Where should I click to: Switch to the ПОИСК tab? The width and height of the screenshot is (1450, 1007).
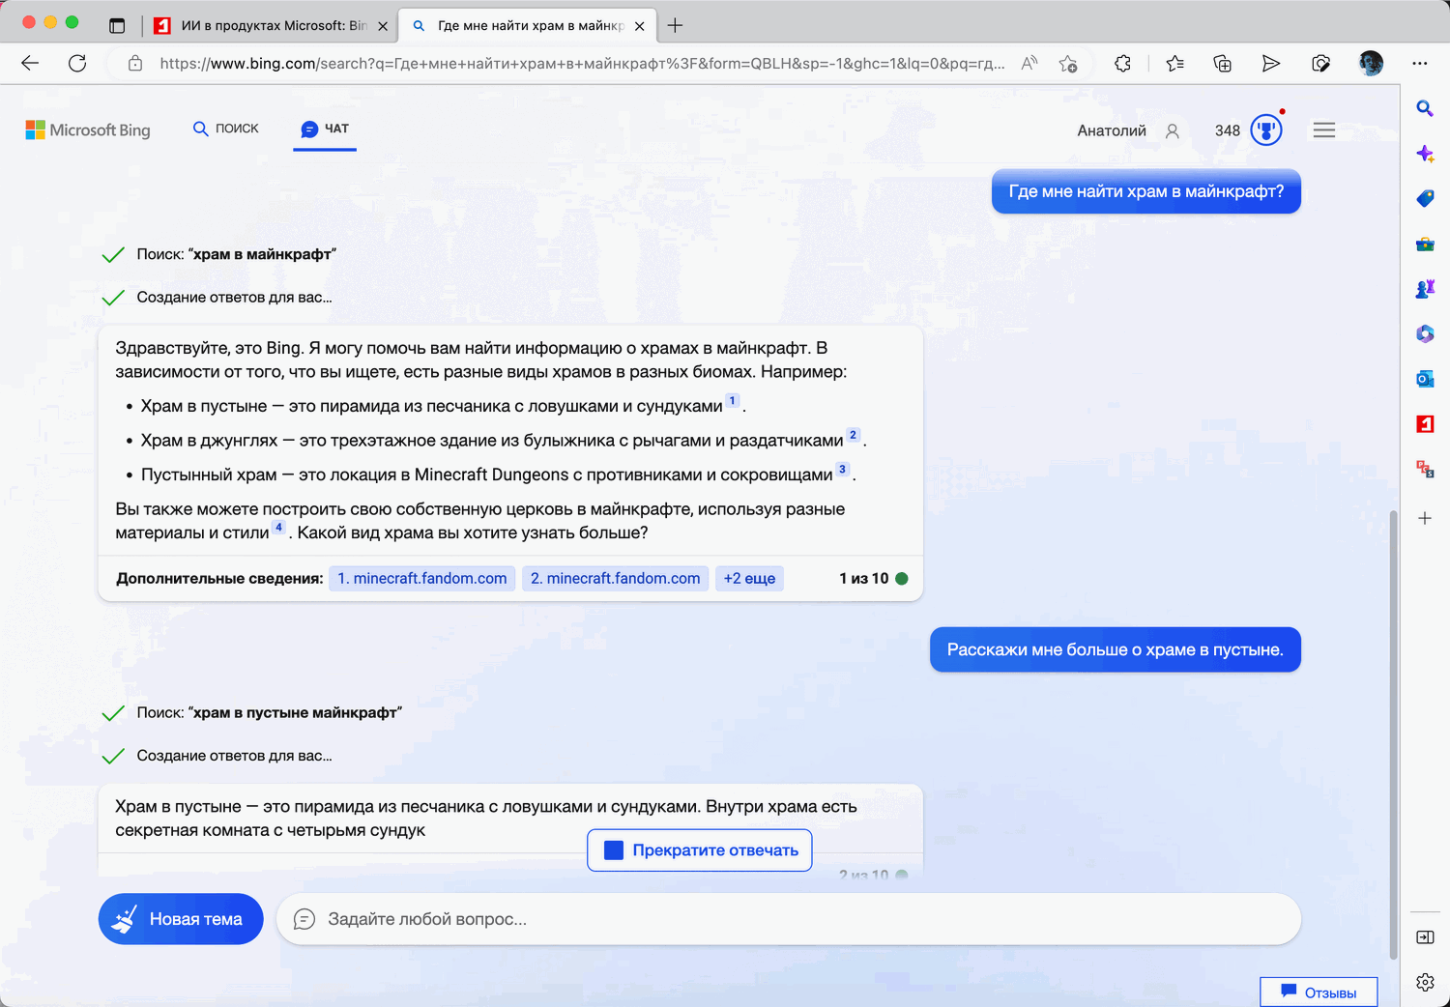pos(226,129)
